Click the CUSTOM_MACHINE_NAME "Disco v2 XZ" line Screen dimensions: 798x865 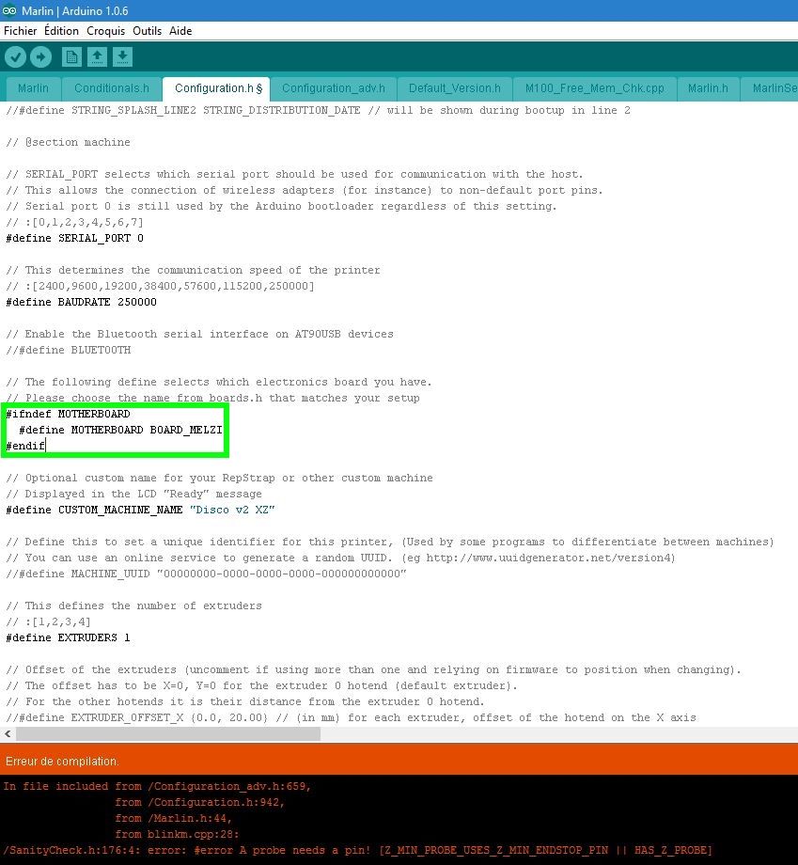coord(140,511)
